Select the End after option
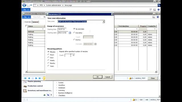This screenshot has height=102, width=182. [74, 33]
